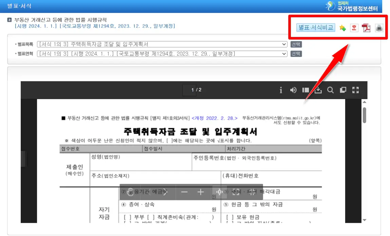View document information in the viewer
The image size is (390, 236).
pos(281,90)
